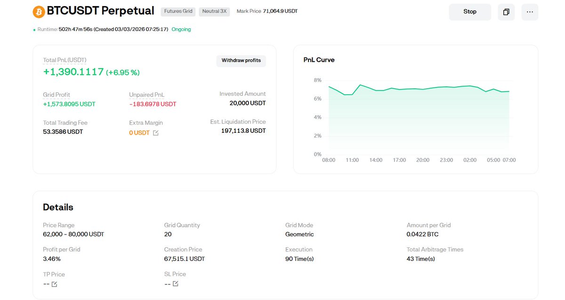Click the Mark Price 71,064.9 USDT value
The width and height of the screenshot is (565, 300).
[280, 11]
